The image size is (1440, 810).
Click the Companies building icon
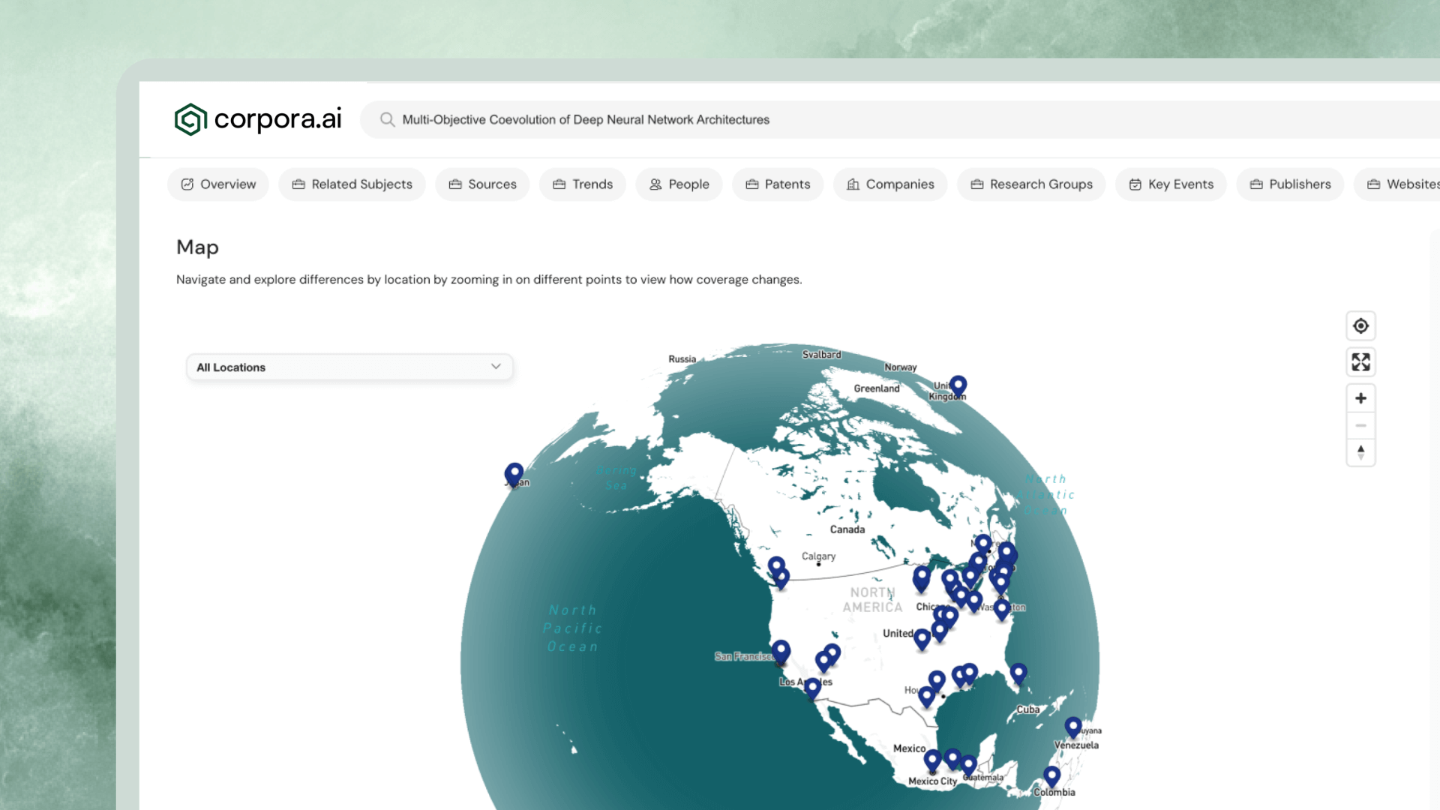853,184
